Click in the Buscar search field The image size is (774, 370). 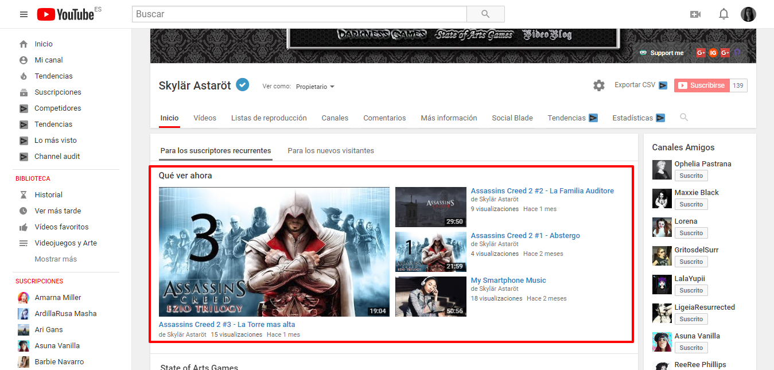(x=300, y=14)
